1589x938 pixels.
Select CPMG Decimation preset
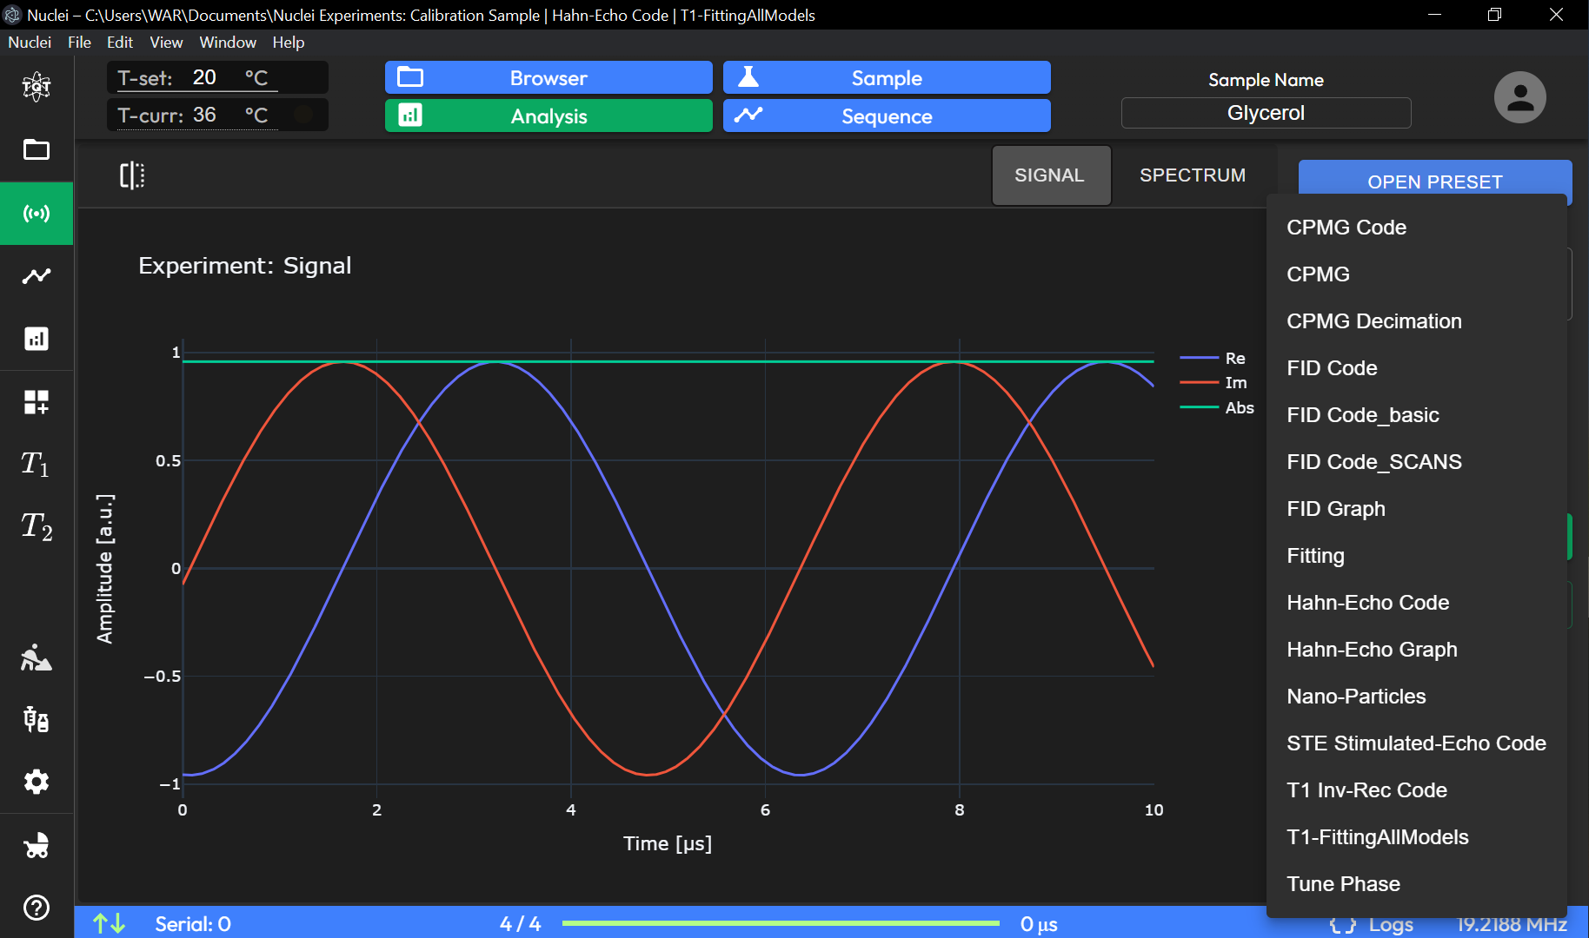[x=1417, y=321]
